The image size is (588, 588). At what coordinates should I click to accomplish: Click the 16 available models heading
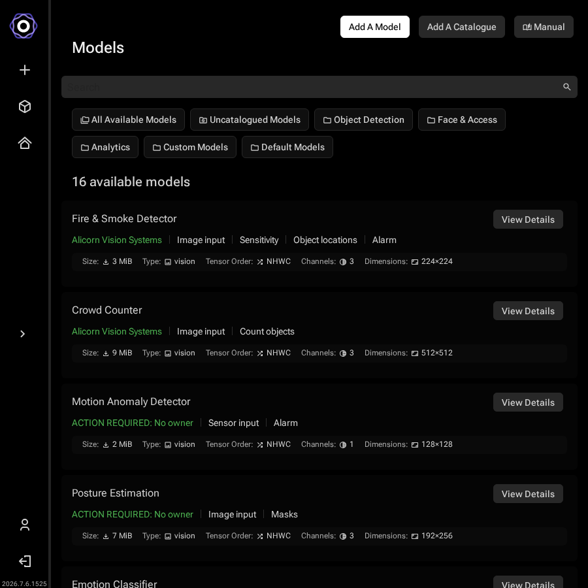click(131, 182)
